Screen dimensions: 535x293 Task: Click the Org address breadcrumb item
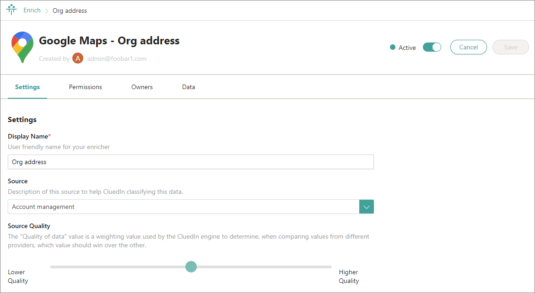click(x=70, y=11)
